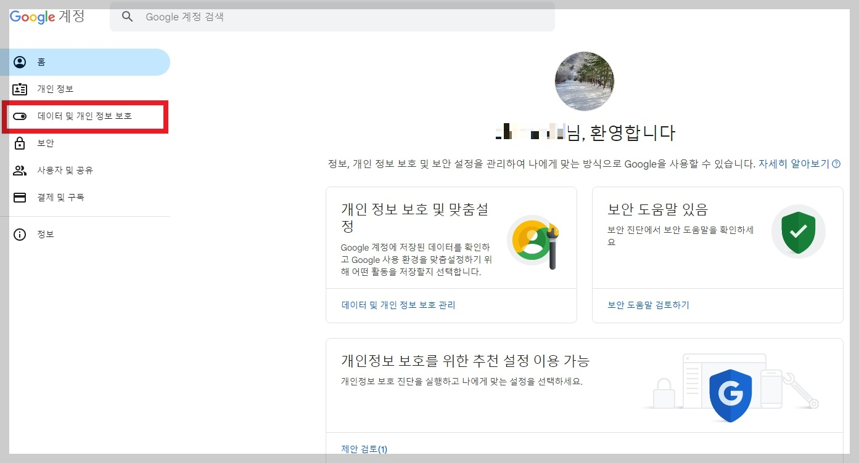Click the 개인 정보 보호 및 맞춤설정 heading
The height and width of the screenshot is (463, 859).
[x=414, y=217]
